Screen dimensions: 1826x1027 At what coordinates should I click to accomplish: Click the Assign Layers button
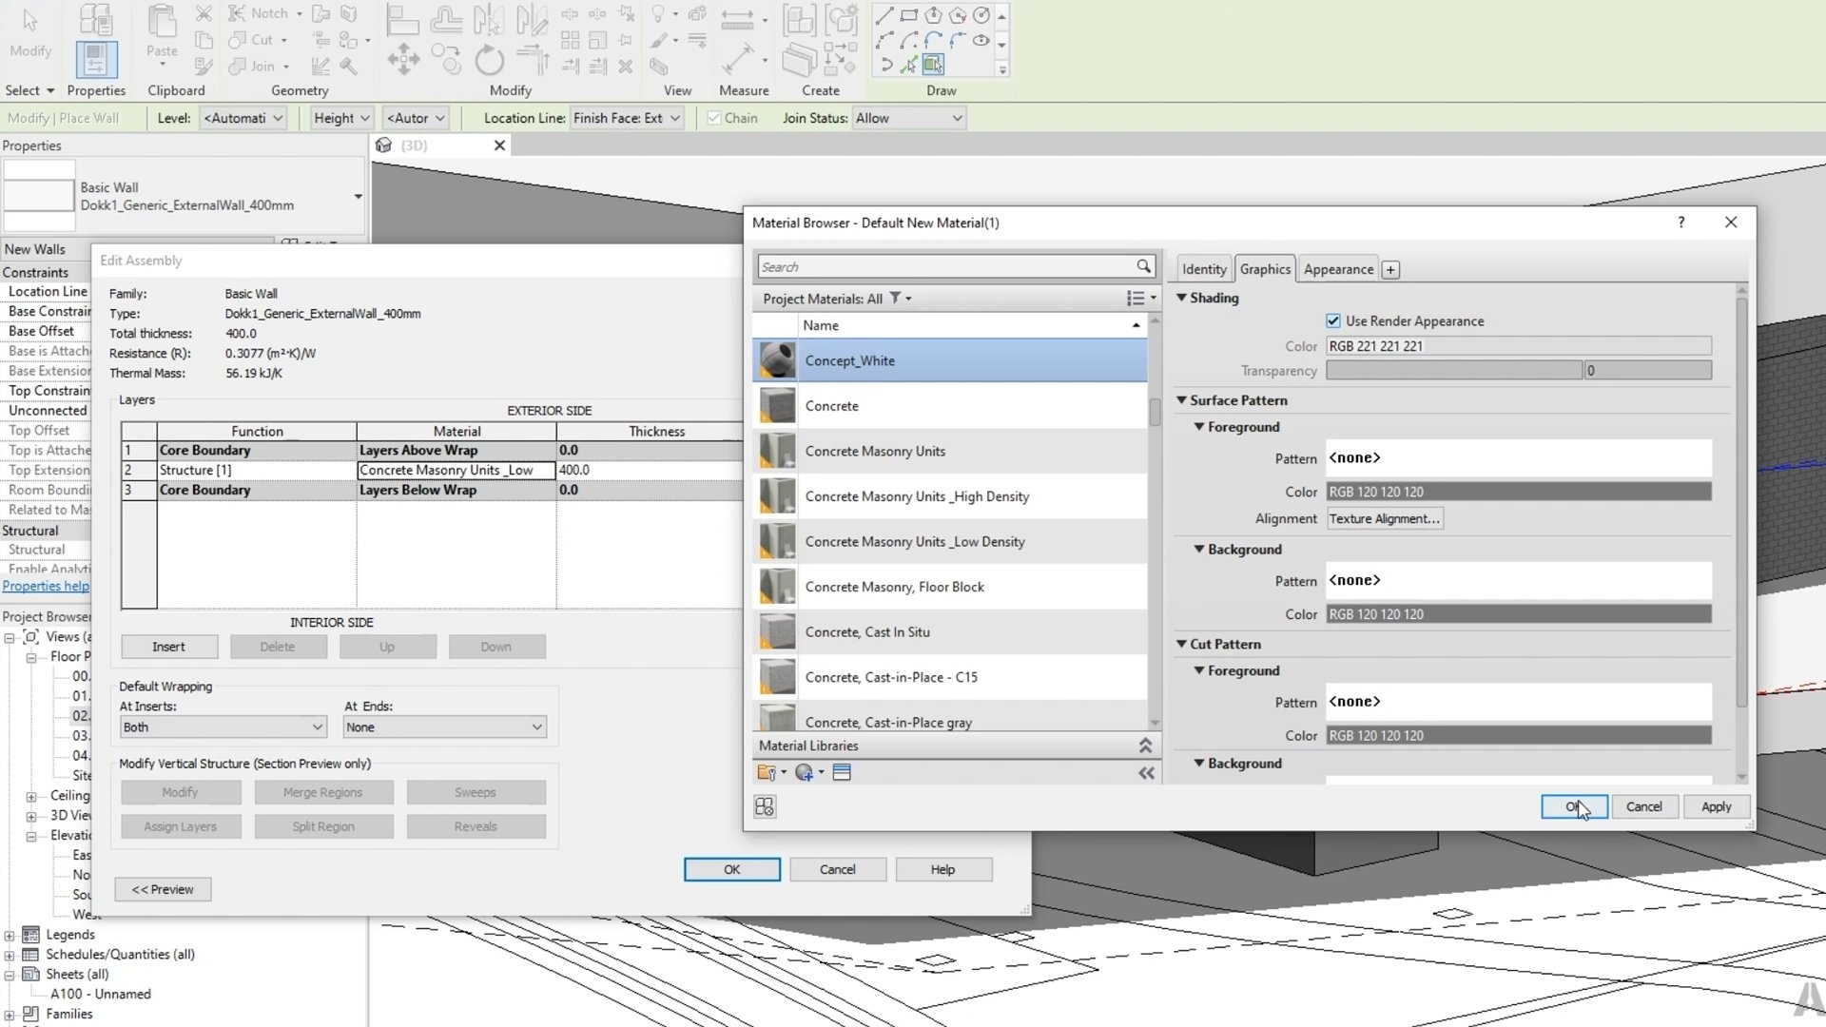coord(181,825)
